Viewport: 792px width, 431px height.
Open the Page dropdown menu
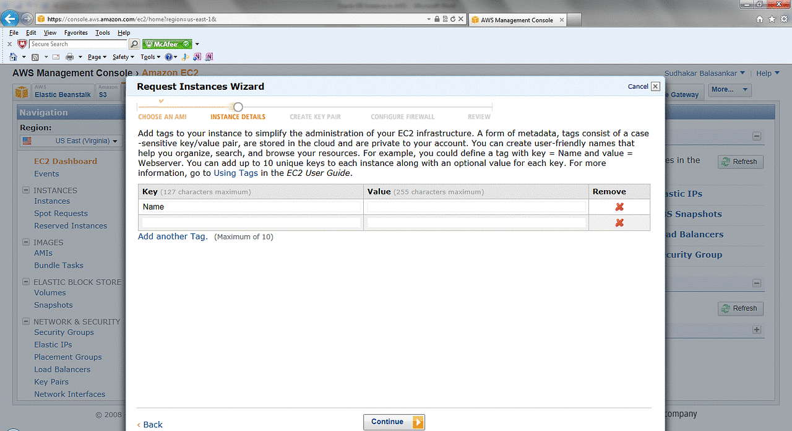pyautogui.click(x=97, y=57)
